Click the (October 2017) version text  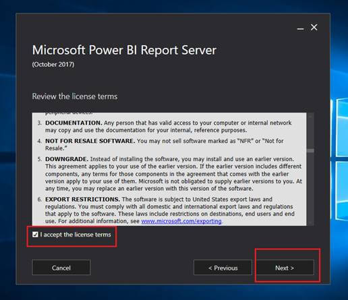click(53, 65)
